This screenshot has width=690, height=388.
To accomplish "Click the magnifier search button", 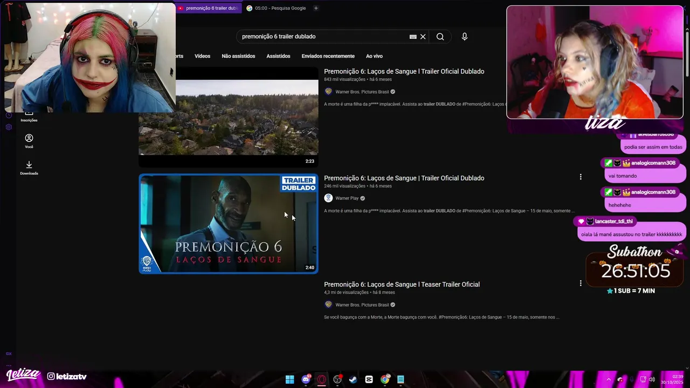I will pyautogui.click(x=440, y=37).
